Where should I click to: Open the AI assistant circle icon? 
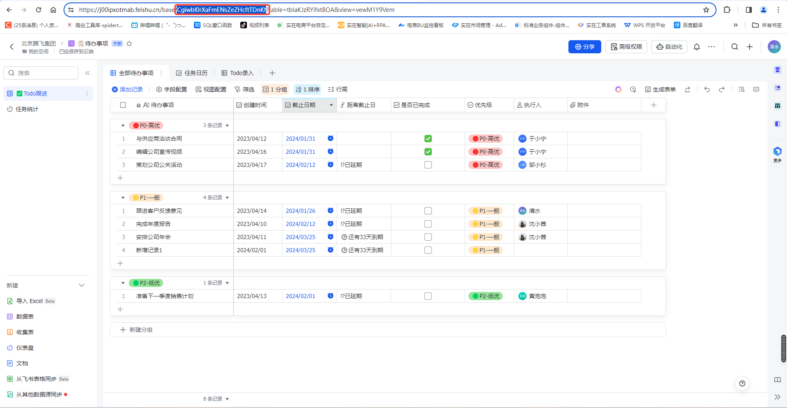pos(618,89)
